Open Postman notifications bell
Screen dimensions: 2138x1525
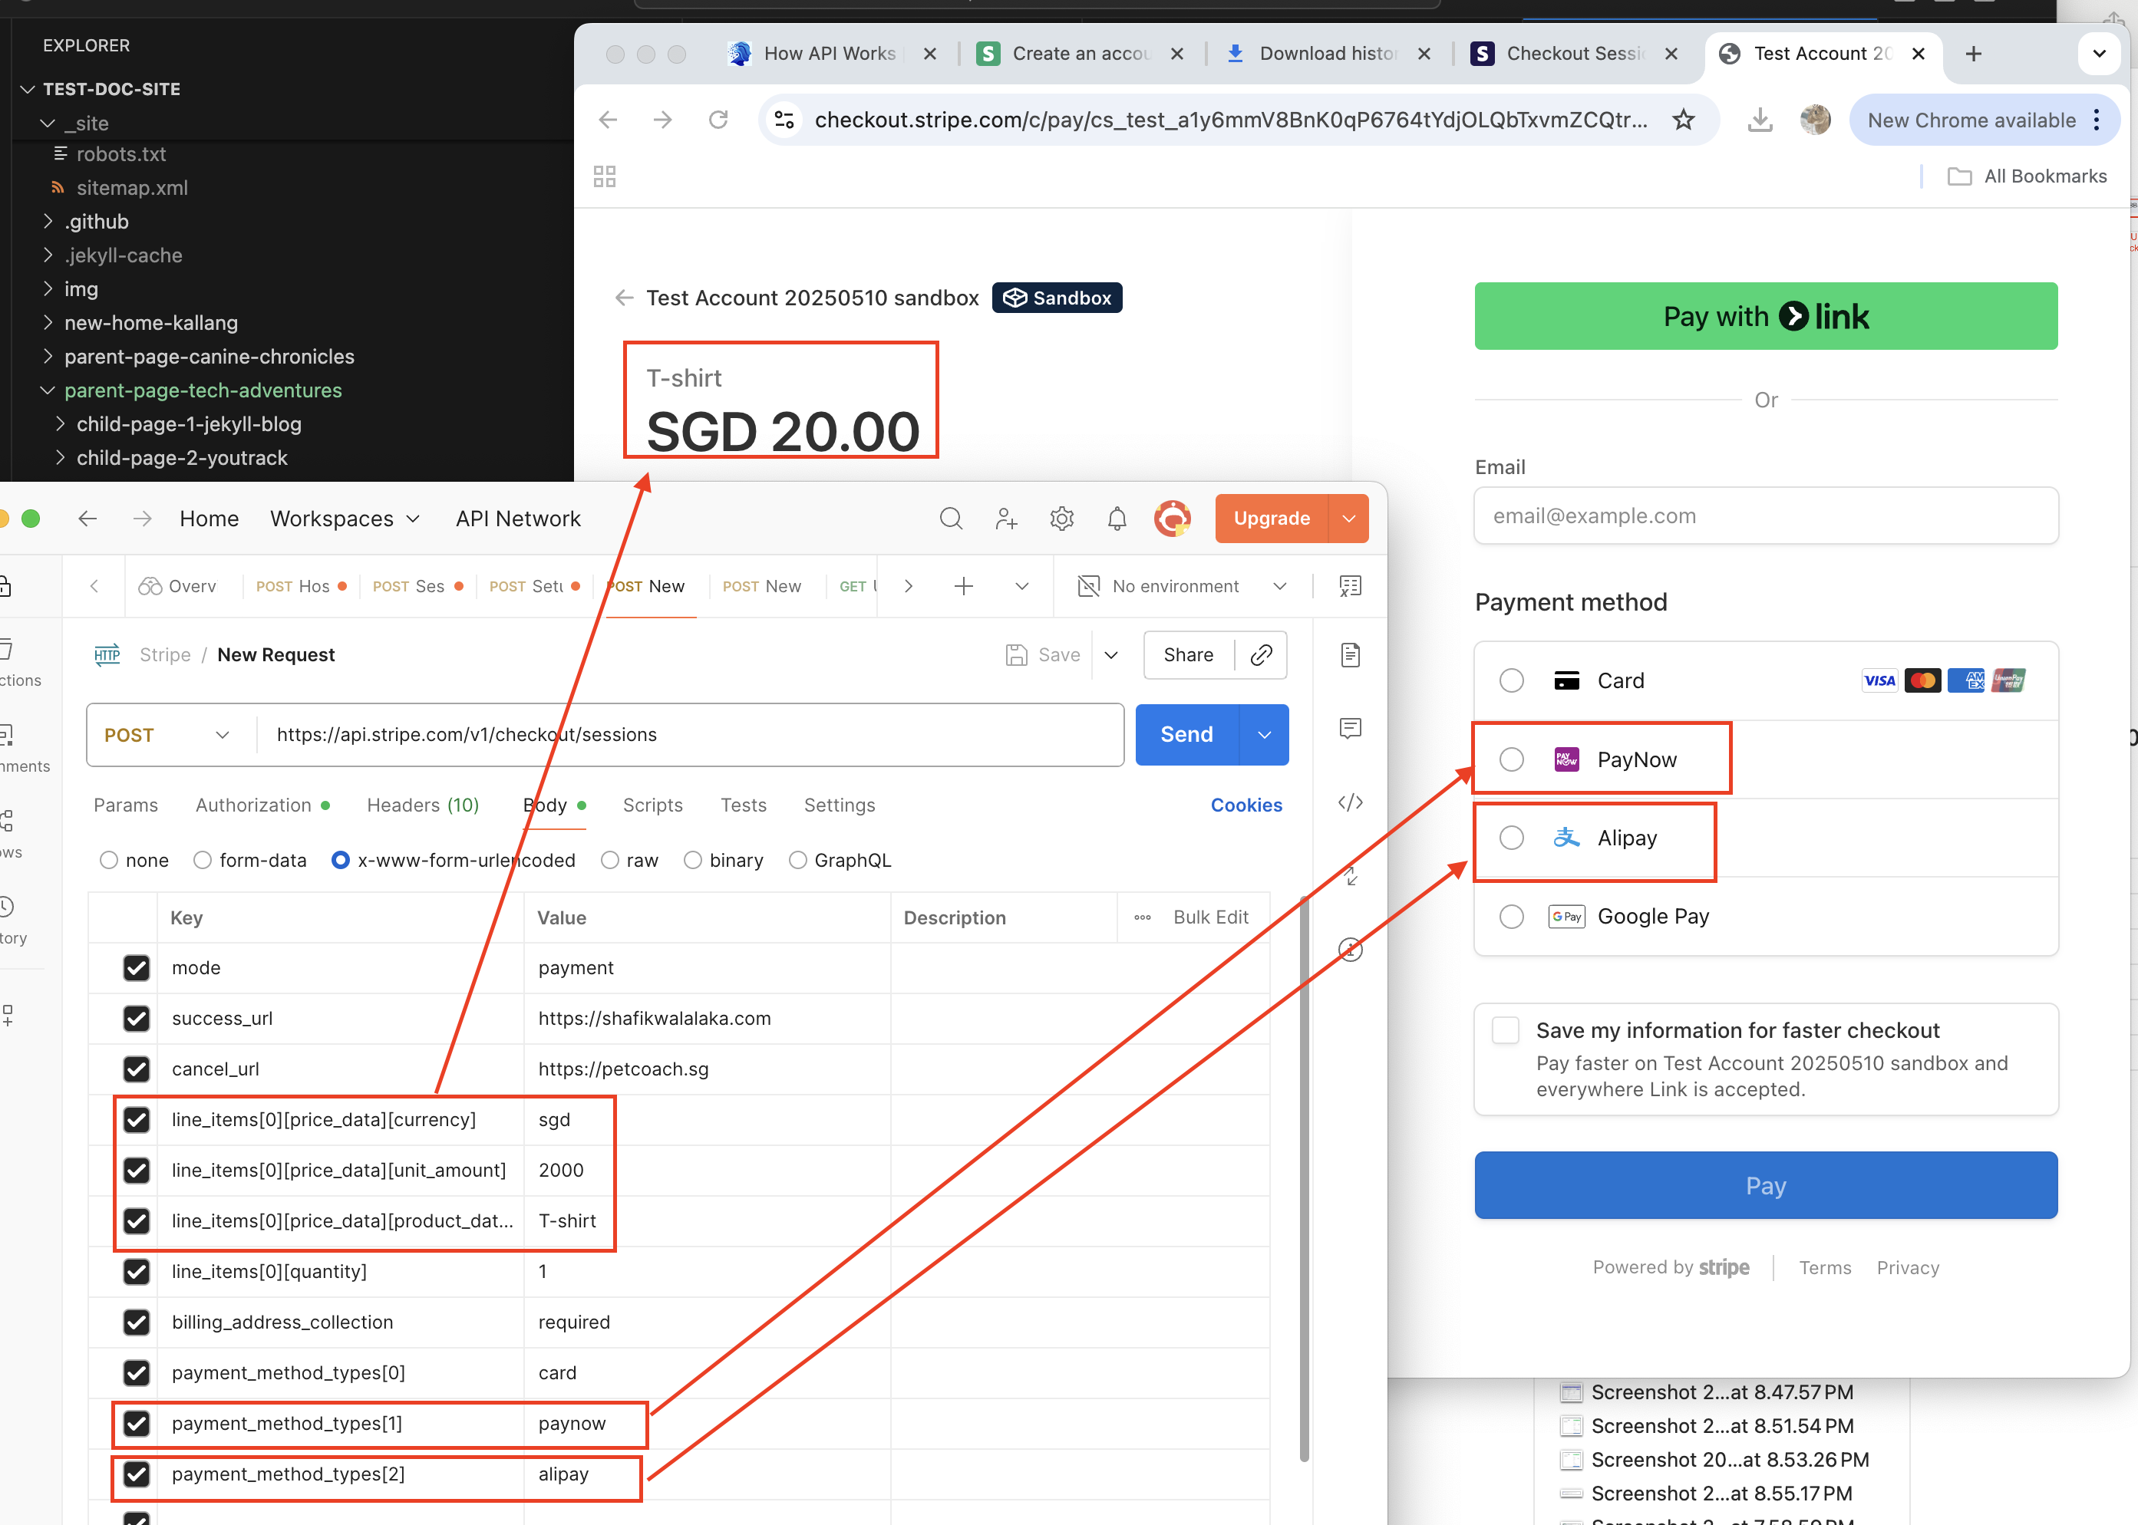pyautogui.click(x=1117, y=519)
